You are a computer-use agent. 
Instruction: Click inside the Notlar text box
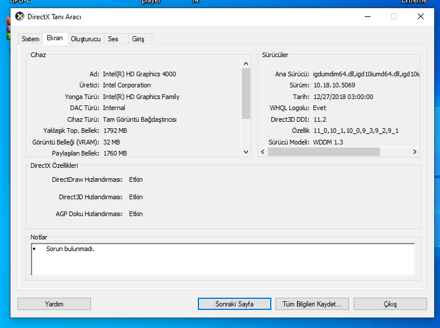click(223, 259)
